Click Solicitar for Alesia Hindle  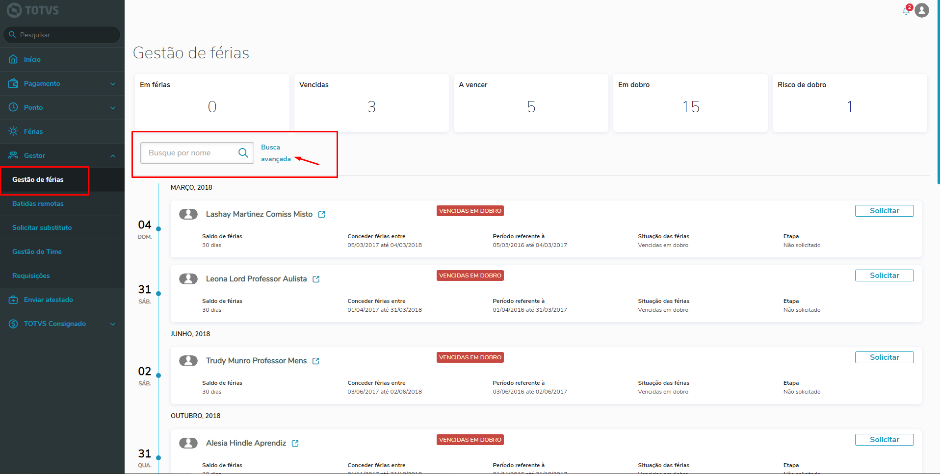(884, 440)
